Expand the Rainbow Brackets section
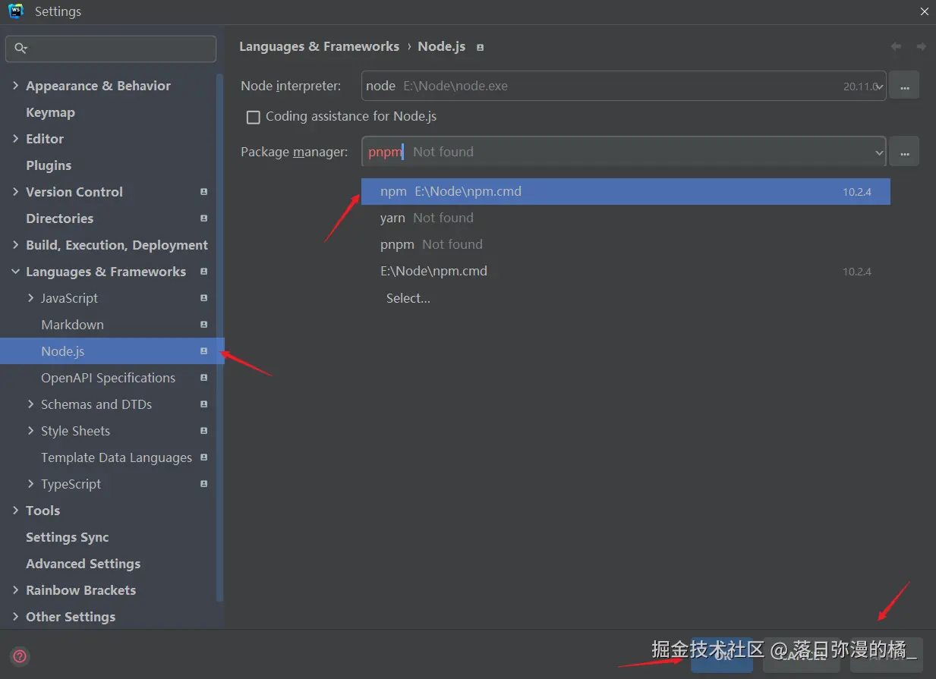Image resolution: width=936 pixels, height=679 pixels. pyautogui.click(x=15, y=590)
